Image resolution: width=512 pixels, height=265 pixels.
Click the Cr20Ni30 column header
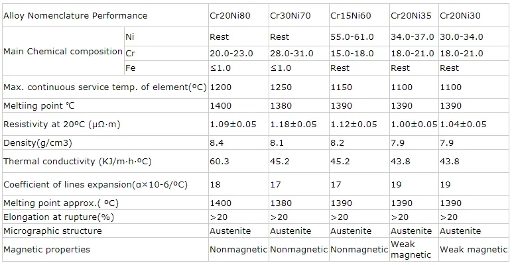460,15
